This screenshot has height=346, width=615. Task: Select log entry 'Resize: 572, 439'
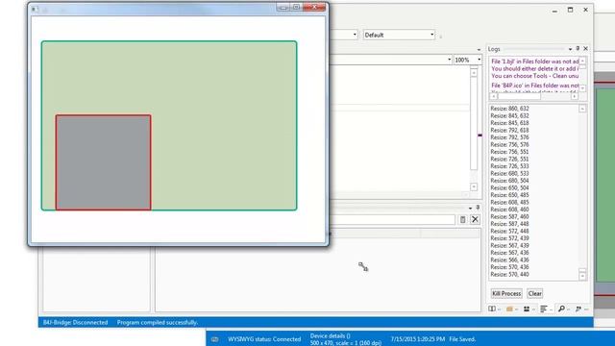click(509, 238)
